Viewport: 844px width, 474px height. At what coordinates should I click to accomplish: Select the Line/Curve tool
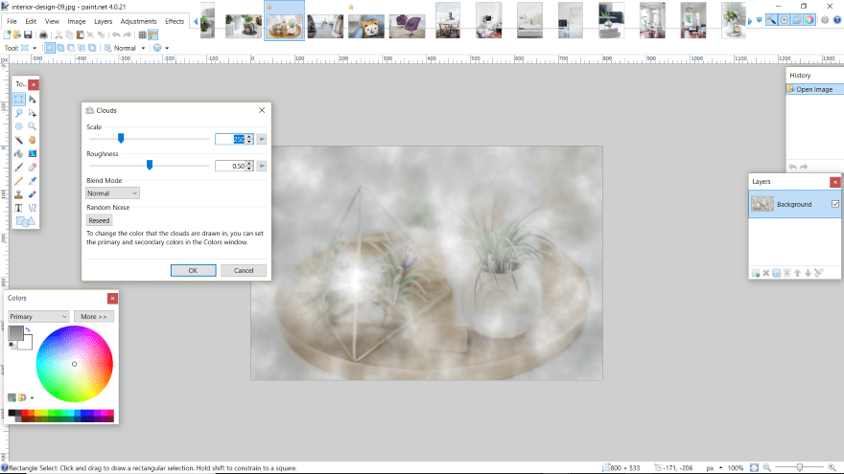coord(33,208)
